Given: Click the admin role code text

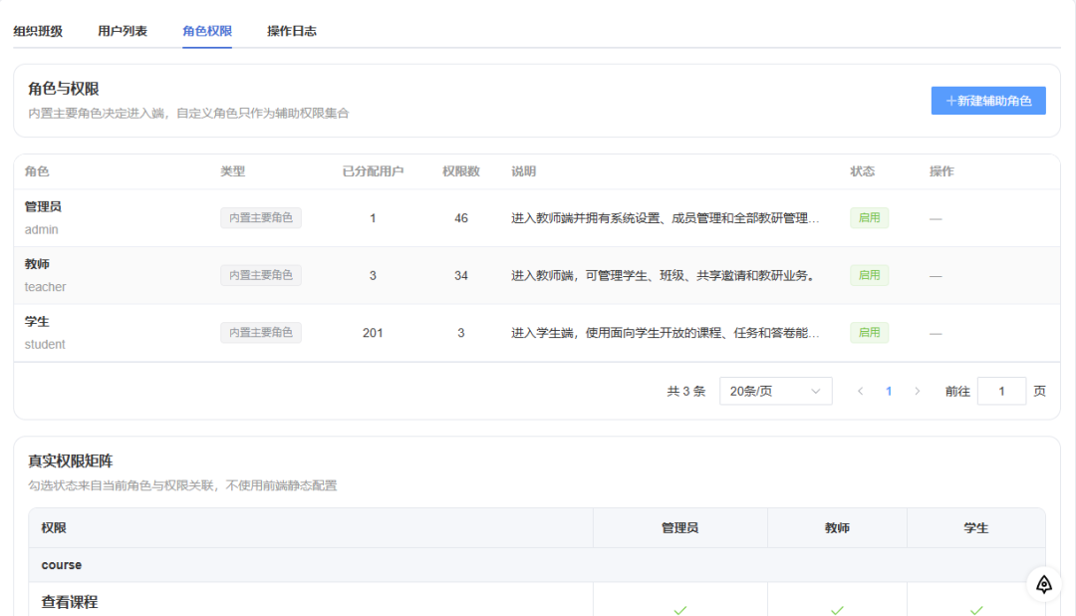Looking at the screenshot, I should (41, 230).
